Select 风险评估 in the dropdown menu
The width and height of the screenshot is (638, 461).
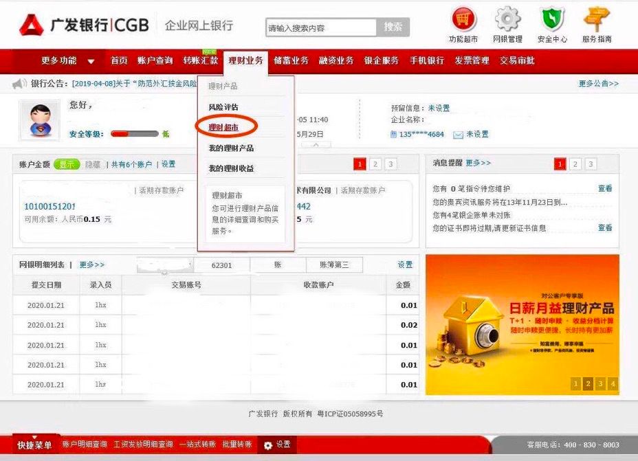pos(223,107)
